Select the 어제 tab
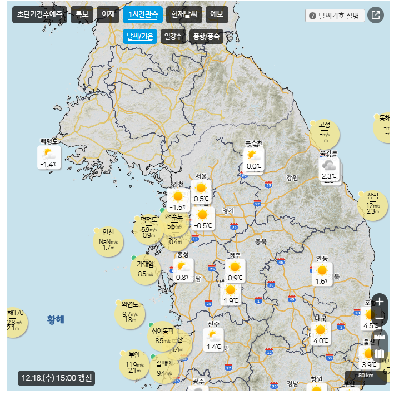Screen dimensions: 394x395 click(x=108, y=14)
